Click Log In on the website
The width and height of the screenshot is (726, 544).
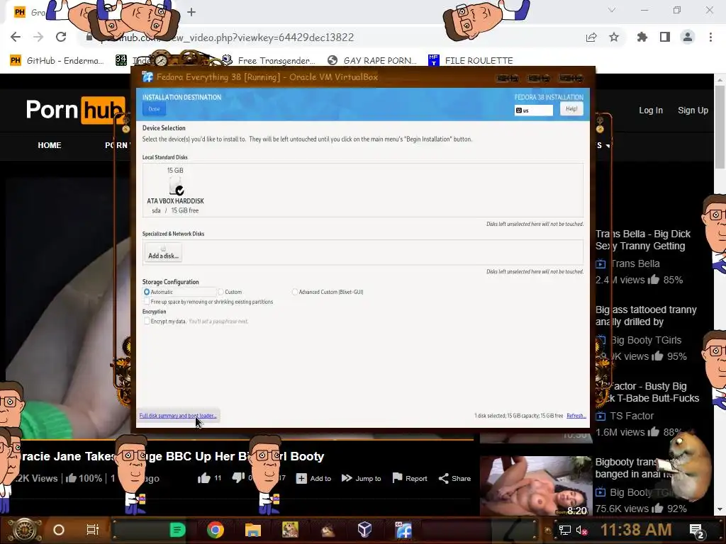(x=651, y=110)
